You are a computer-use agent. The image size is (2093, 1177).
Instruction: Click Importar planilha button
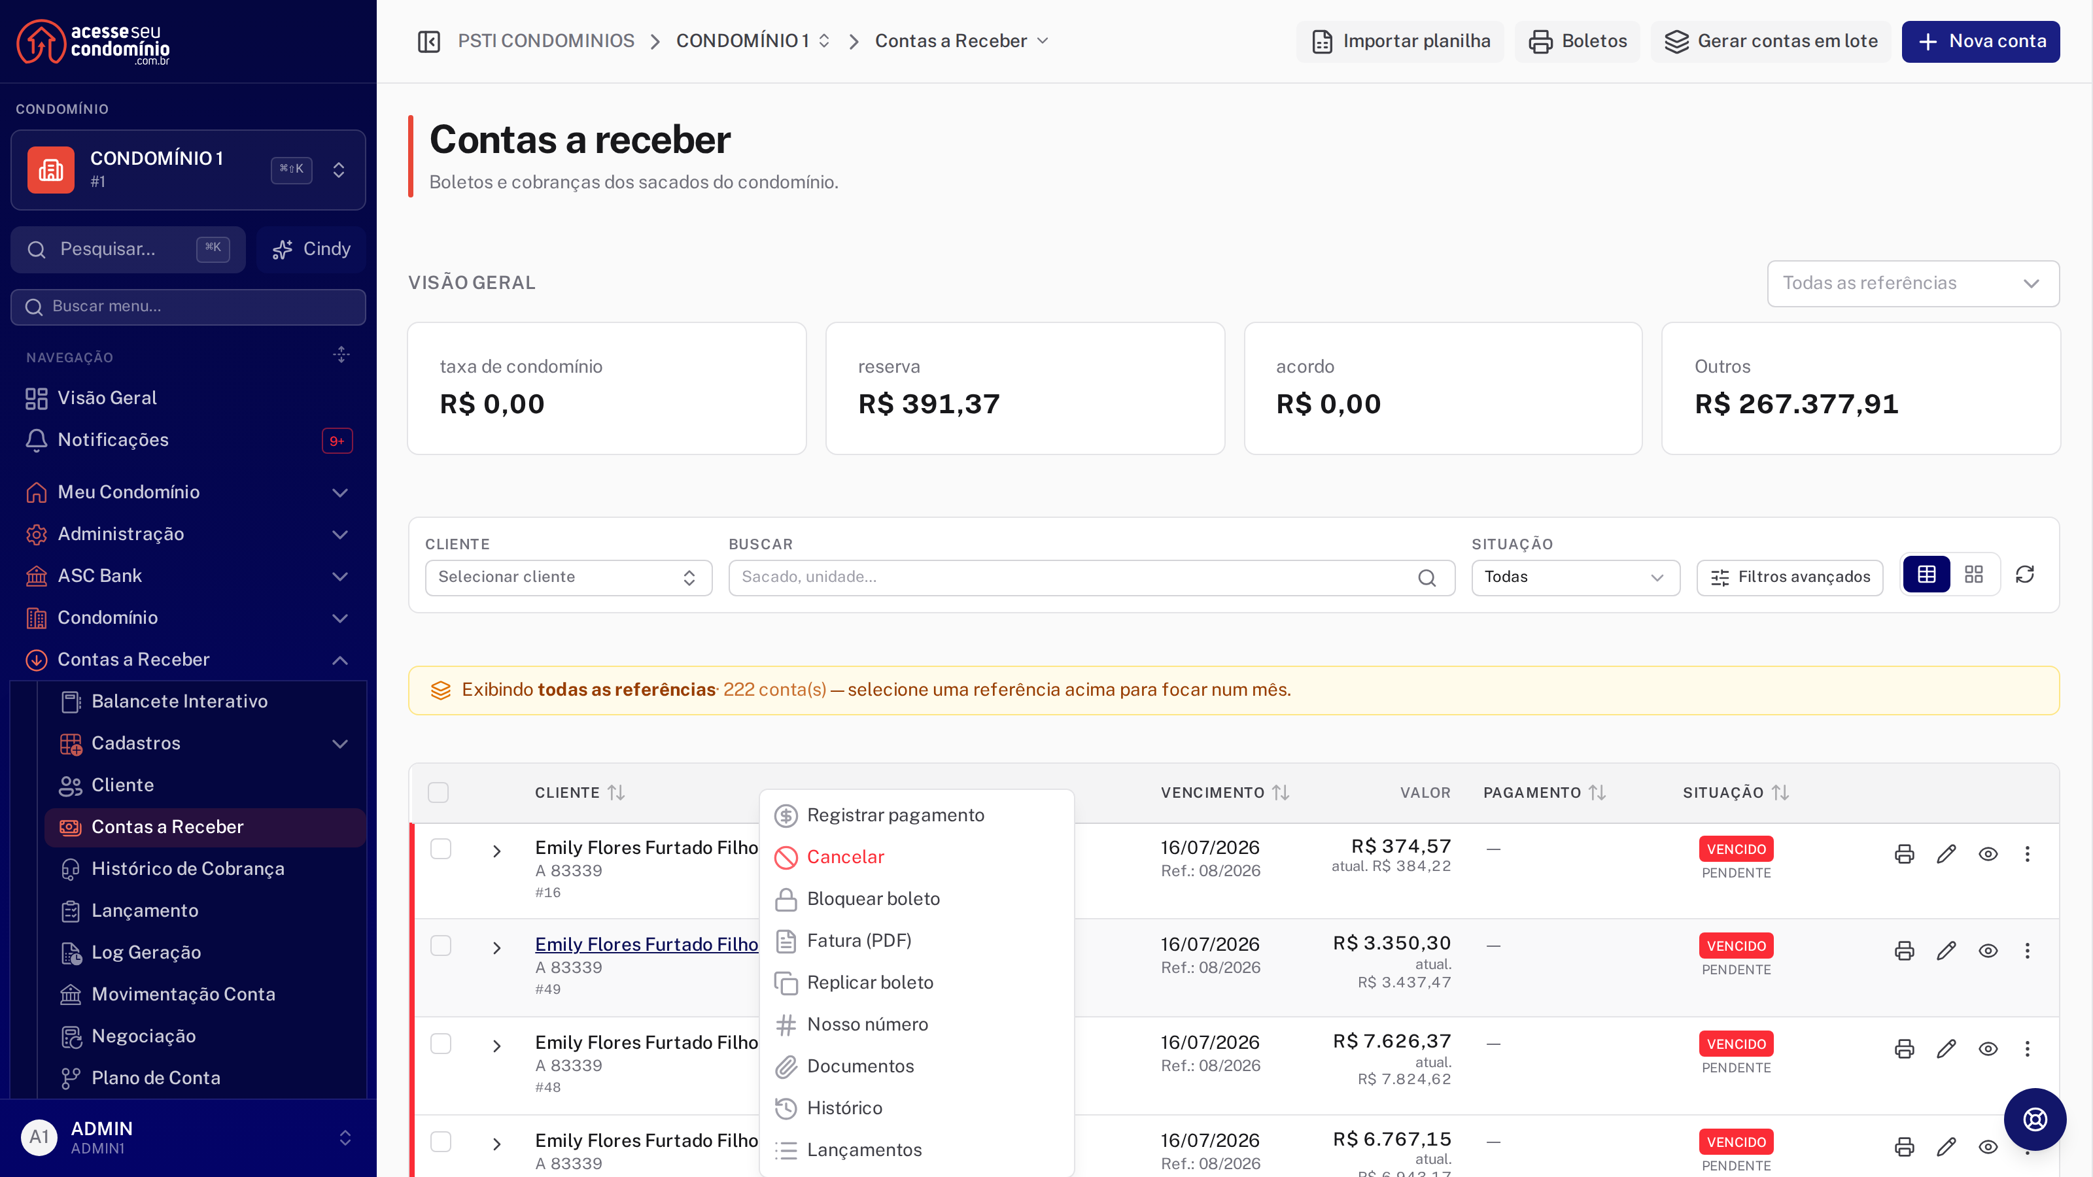[1400, 41]
